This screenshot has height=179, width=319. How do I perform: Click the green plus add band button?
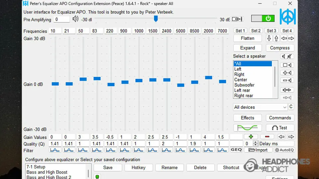251,136
